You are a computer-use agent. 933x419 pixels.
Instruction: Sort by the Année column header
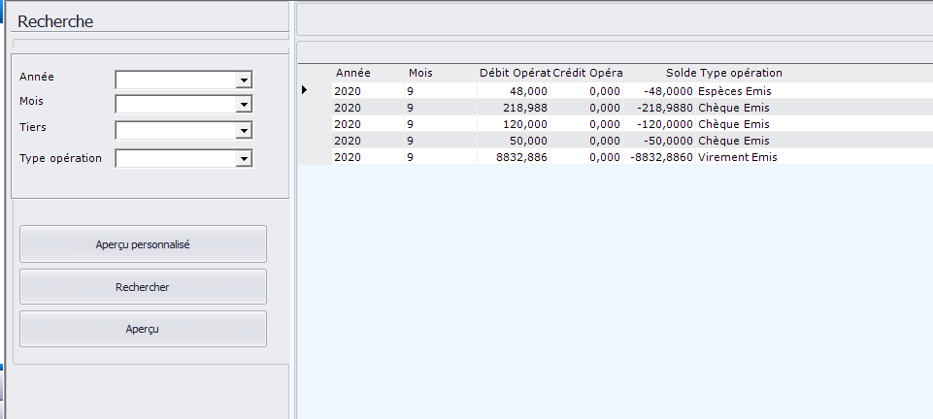353,73
